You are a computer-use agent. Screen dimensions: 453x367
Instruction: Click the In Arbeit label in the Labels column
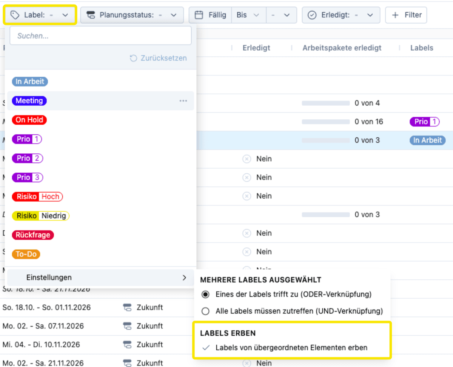(x=428, y=140)
